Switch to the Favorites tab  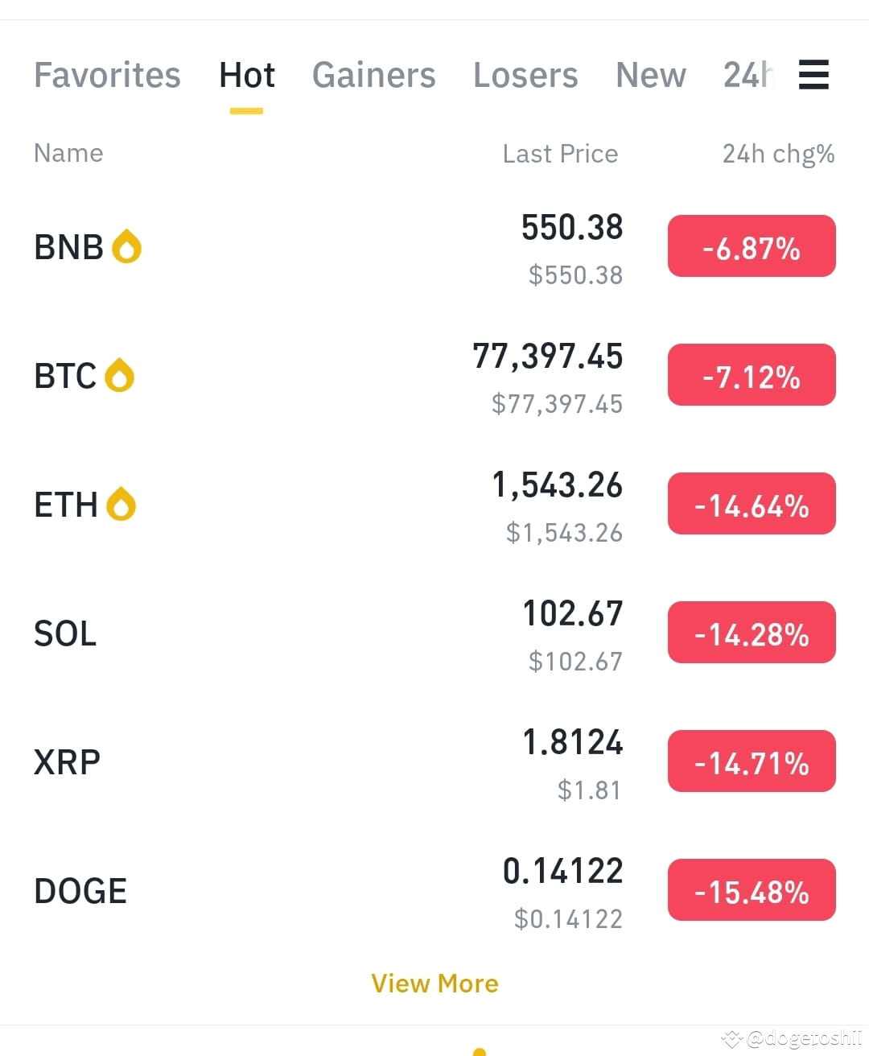pos(107,75)
